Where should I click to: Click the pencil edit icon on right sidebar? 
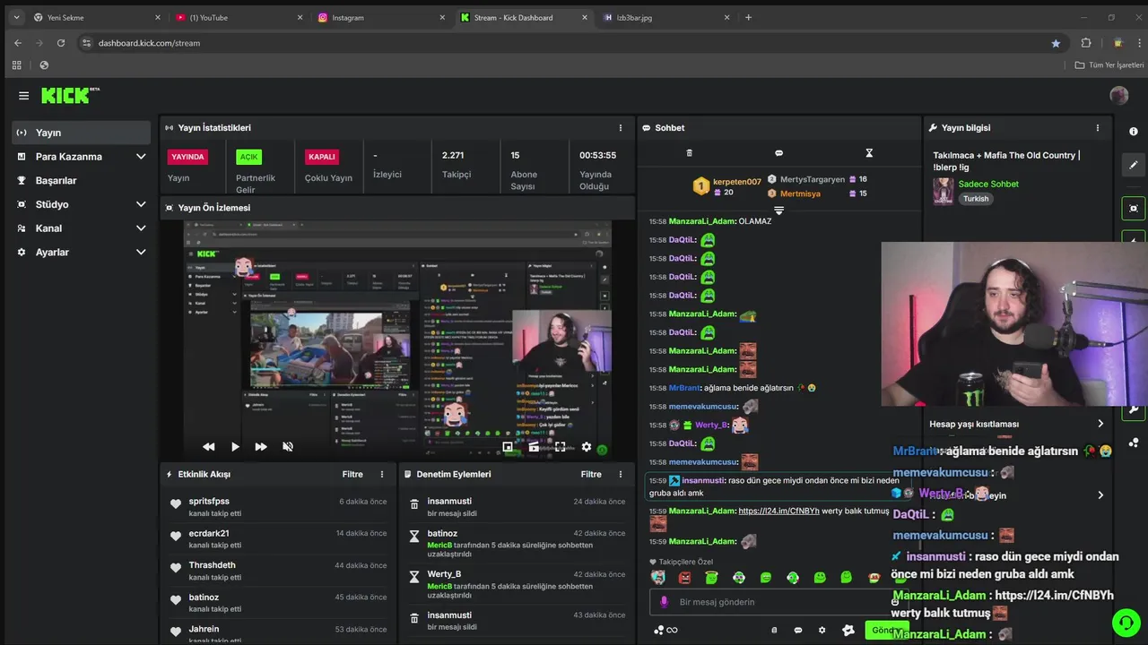click(x=1134, y=165)
